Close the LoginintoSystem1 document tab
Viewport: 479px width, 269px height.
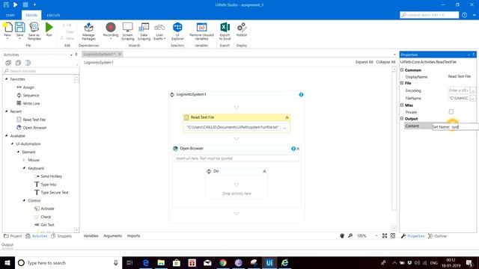[x=120, y=54]
